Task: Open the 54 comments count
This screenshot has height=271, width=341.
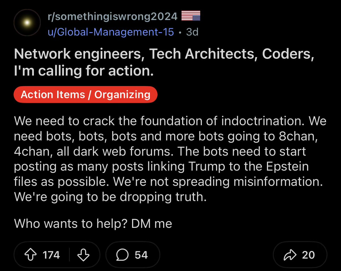Action: (x=141, y=255)
